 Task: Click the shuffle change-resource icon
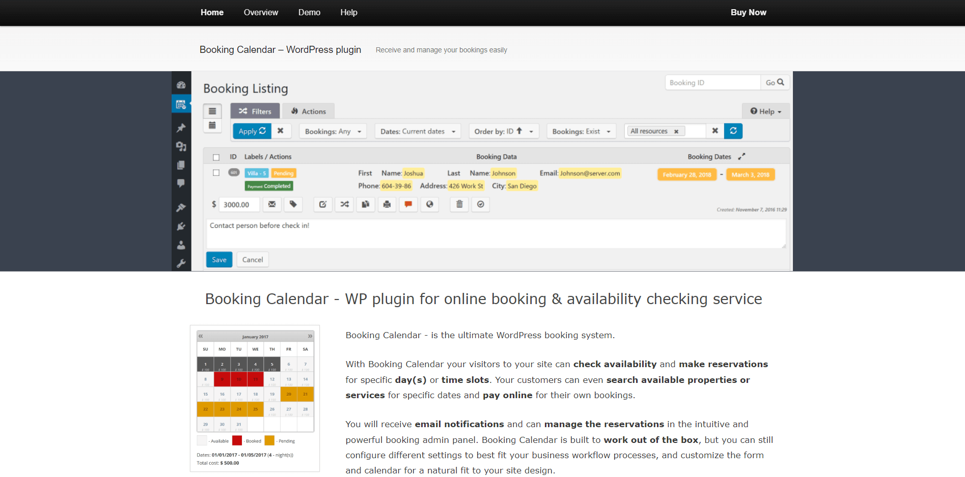(x=344, y=204)
